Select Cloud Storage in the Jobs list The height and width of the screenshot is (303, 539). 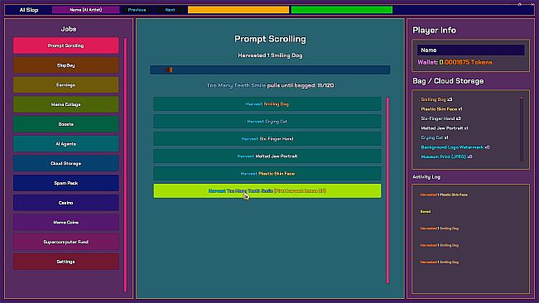tap(66, 163)
